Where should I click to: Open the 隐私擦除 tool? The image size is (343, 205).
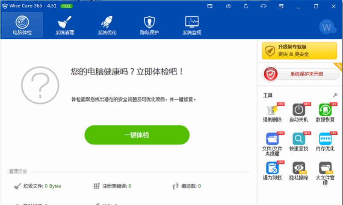pos(299,171)
